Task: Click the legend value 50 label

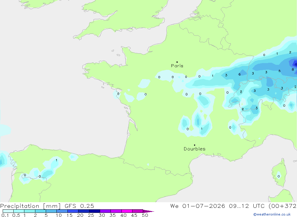Action: [145, 215]
